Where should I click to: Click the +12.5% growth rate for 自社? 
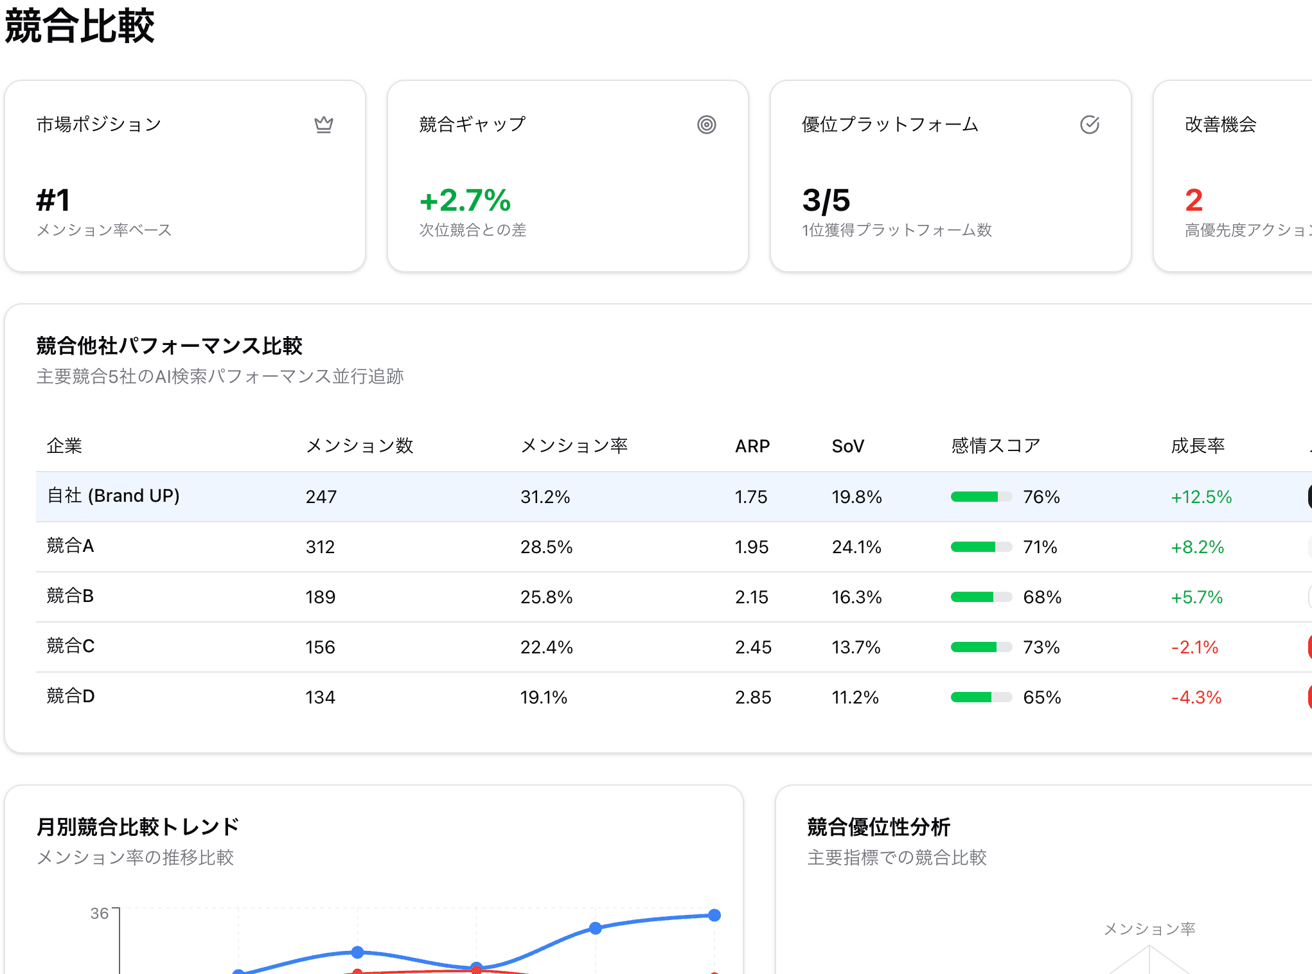pyautogui.click(x=1201, y=497)
